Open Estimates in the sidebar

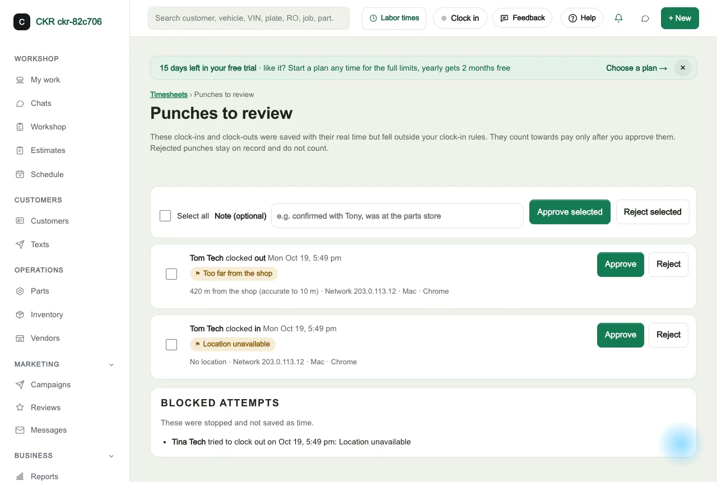[48, 150]
